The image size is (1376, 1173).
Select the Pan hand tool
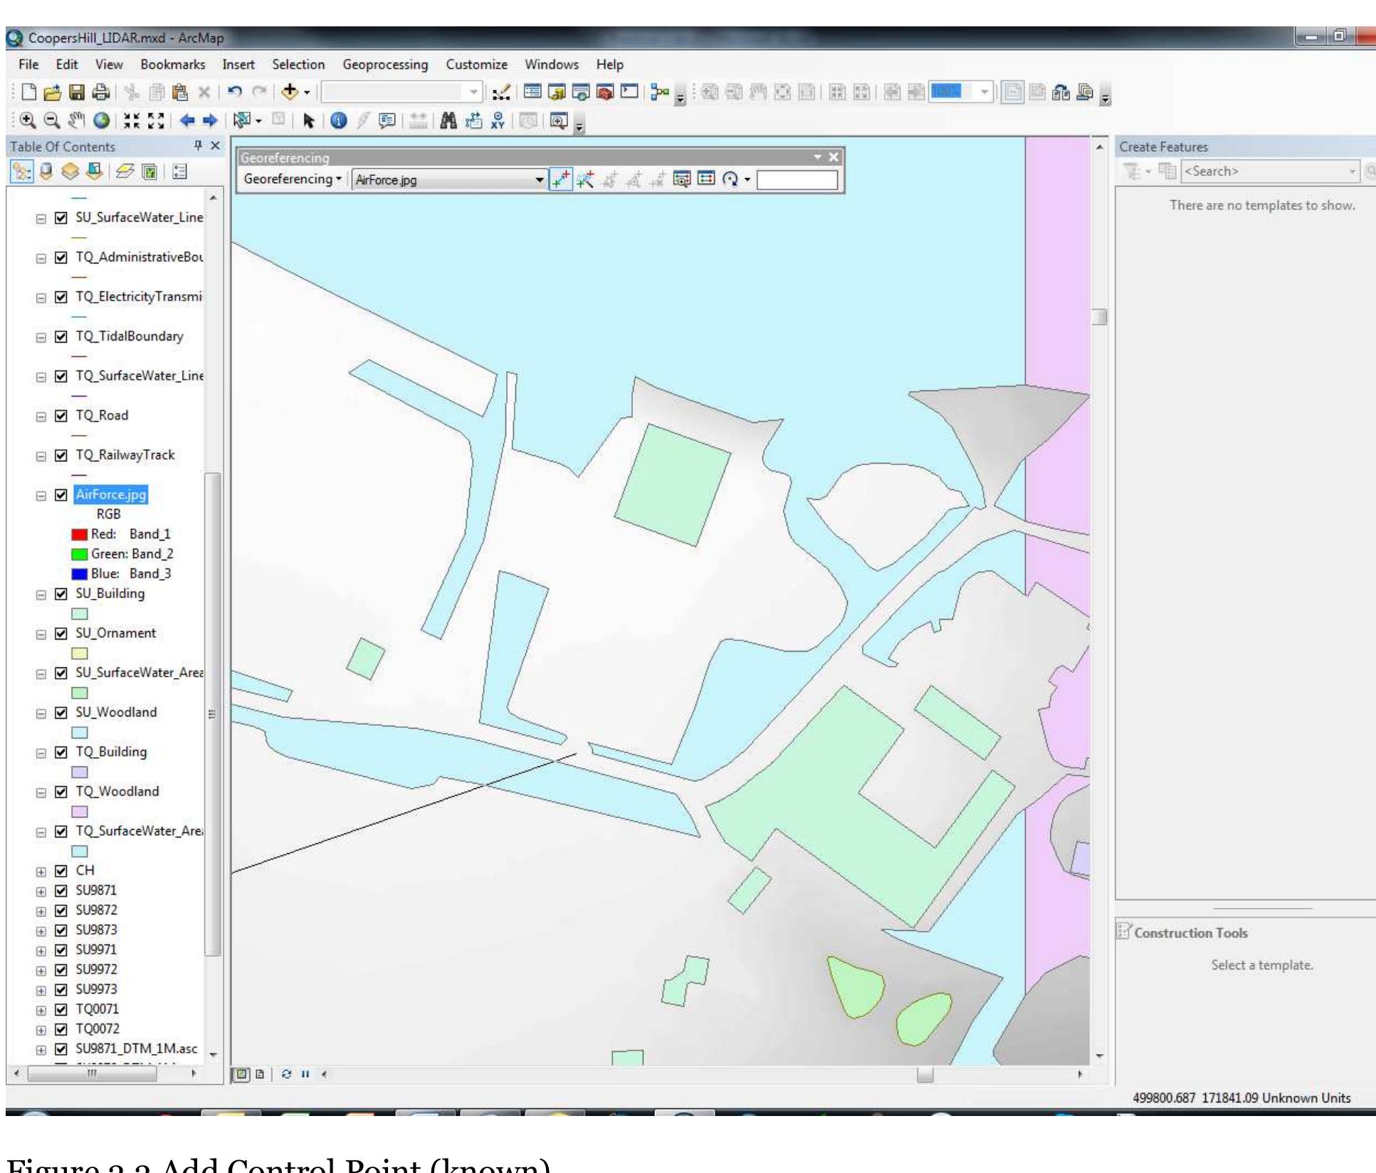click(76, 120)
